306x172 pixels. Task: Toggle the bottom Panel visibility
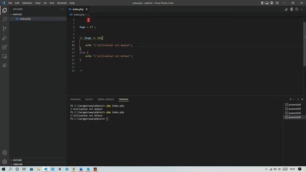pyautogui.click(x=267, y=3)
